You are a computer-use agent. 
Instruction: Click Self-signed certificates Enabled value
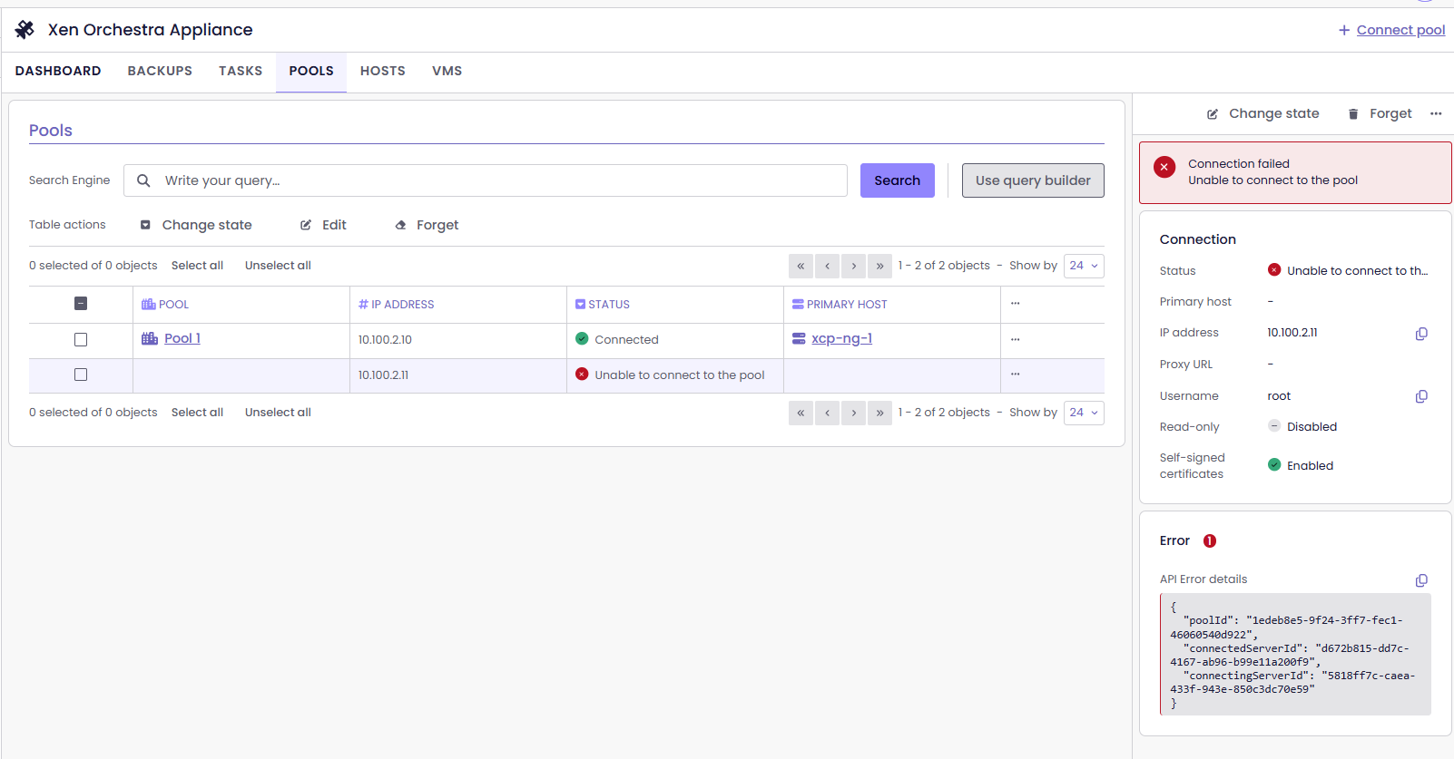click(x=1301, y=466)
